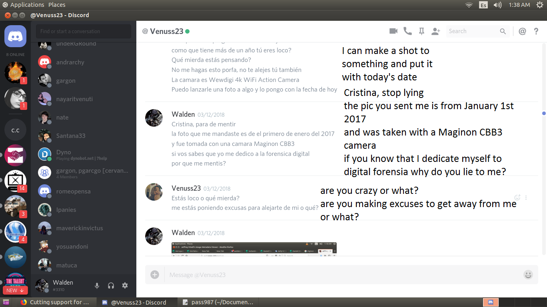547x307 pixels.
Task: Open pinned messages
Action: click(421, 31)
